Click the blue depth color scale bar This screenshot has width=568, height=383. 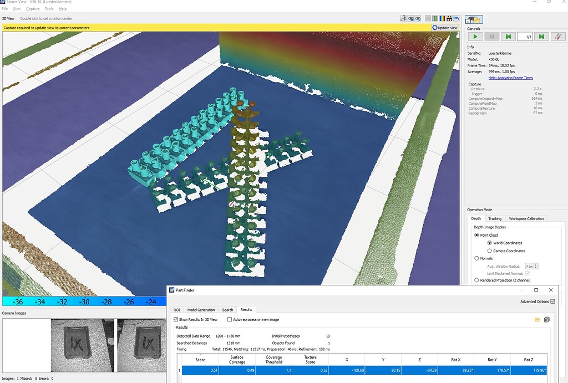coord(83,302)
